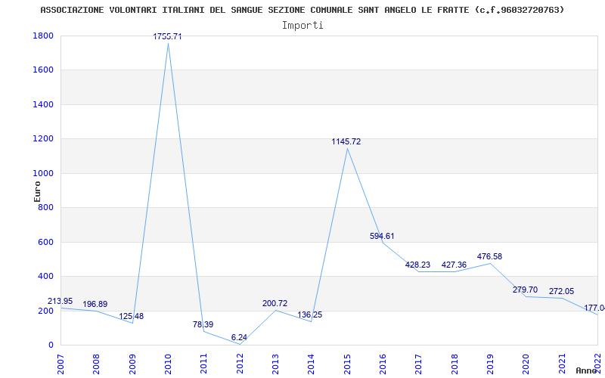605x378 pixels.
Task: Click the 2008 x-axis year label
Action: 97,364
